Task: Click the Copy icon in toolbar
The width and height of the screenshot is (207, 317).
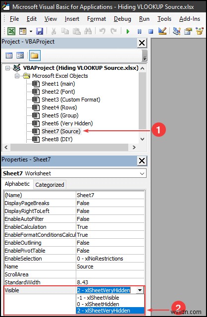Action: pos(65,31)
